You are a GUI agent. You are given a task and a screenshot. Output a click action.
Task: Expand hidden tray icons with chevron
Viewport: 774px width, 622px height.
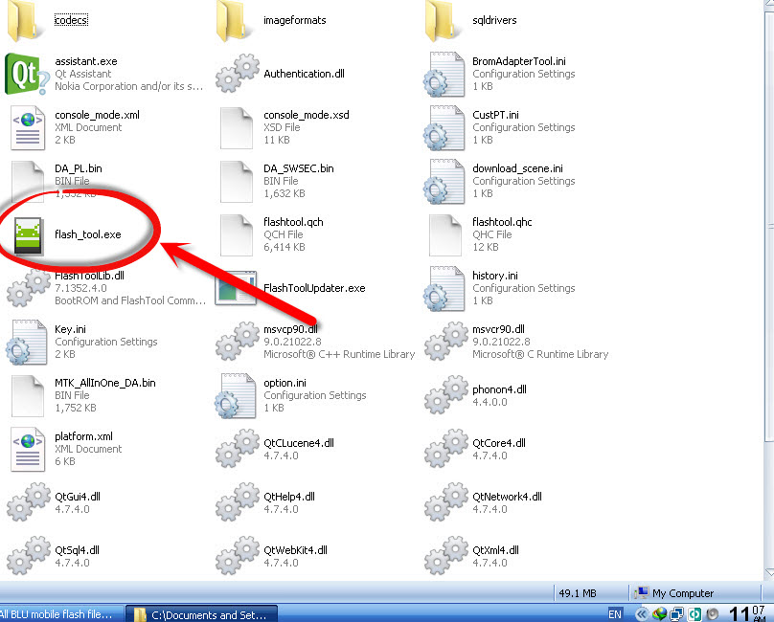coord(641,614)
